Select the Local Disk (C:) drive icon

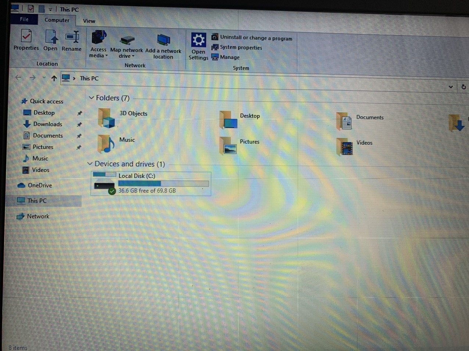point(104,183)
